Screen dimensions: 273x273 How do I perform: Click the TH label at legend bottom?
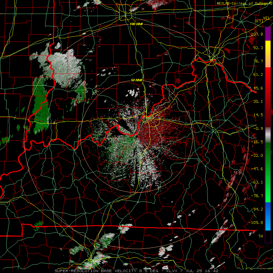point(261,236)
